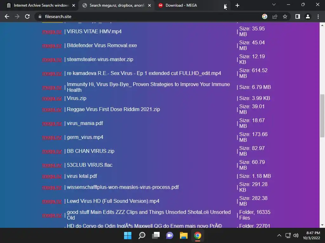This screenshot has height=243, width=325.
Task: Open mega.nz link for Bitdefender Virus Removal.exe
Action: coord(52,46)
